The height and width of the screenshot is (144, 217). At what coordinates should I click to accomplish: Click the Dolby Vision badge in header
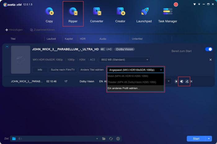tap(125, 49)
